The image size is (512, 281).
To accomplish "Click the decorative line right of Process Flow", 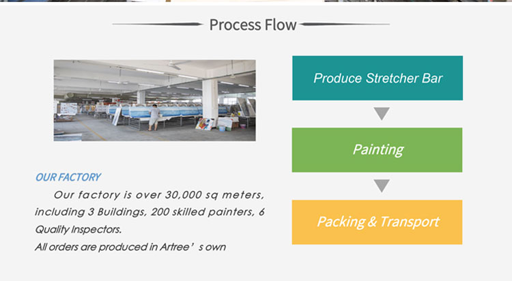I will pos(345,24).
